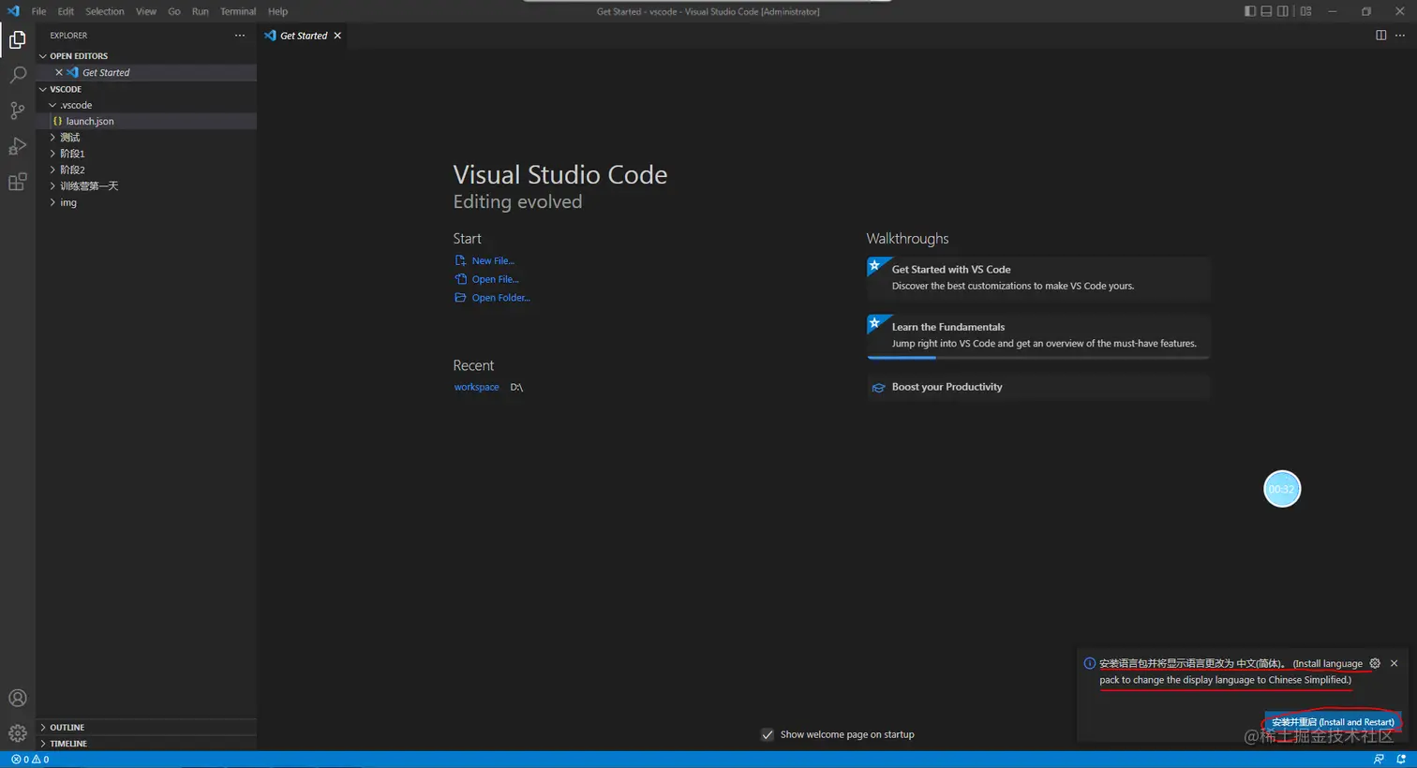1417x768 pixels.
Task: Open launch.json in the explorer
Action: (146, 121)
